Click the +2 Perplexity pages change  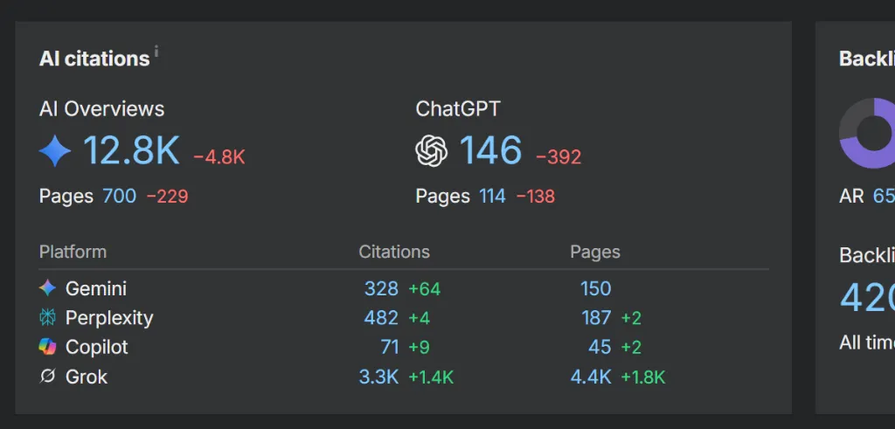click(631, 318)
